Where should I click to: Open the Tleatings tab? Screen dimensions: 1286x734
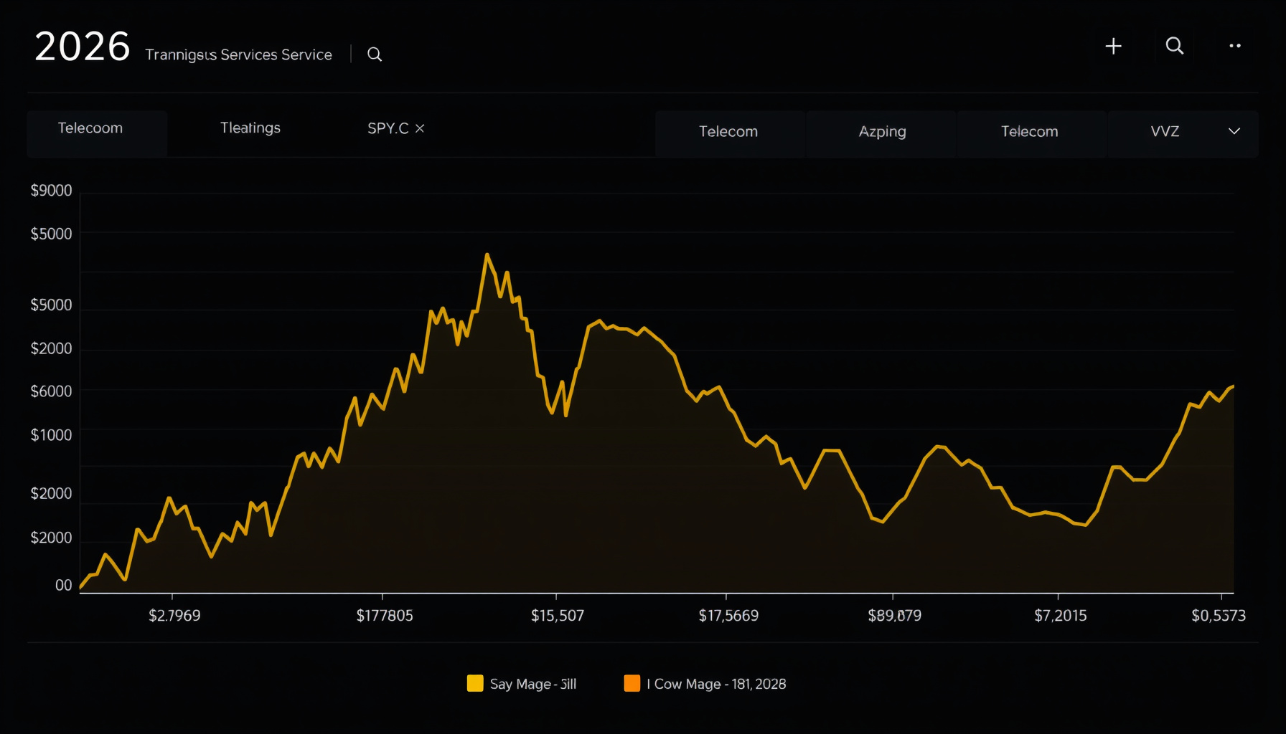point(250,128)
